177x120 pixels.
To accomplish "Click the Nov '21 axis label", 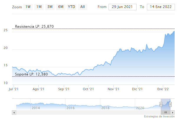I will (113, 89).
